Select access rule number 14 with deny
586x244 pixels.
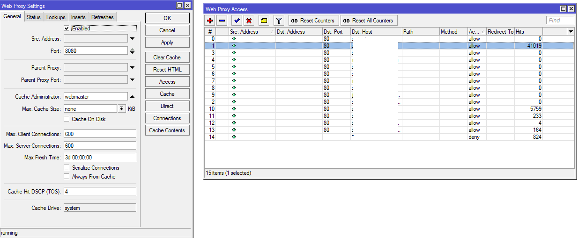390,137
